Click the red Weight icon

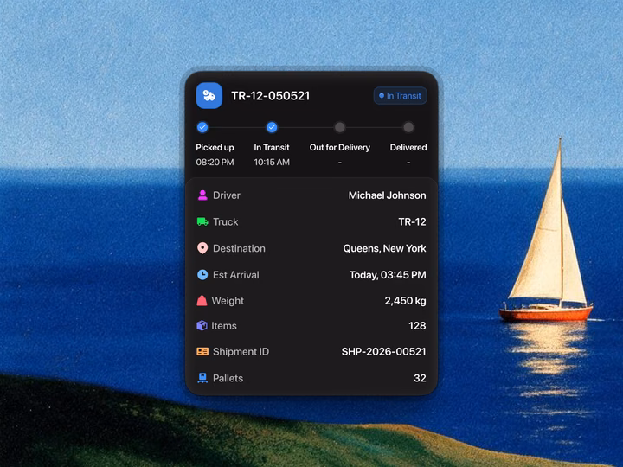[x=202, y=301]
